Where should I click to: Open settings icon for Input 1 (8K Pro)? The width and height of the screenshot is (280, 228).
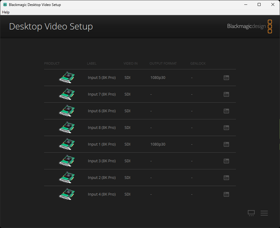point(226,144)
